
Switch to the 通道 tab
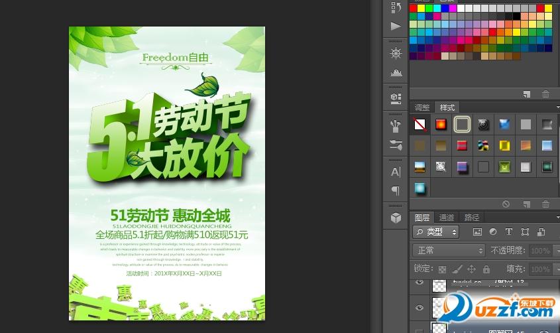coord(447,218)
